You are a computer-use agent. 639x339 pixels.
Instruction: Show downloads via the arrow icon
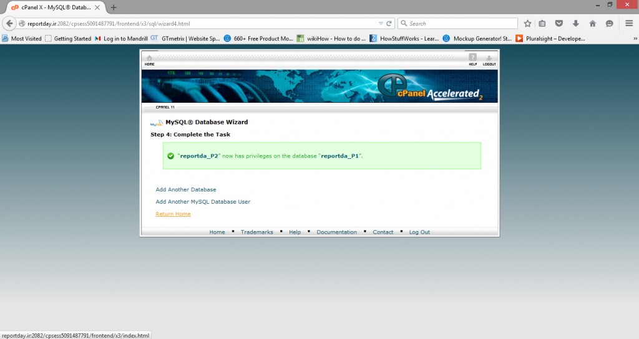(575, 23)
